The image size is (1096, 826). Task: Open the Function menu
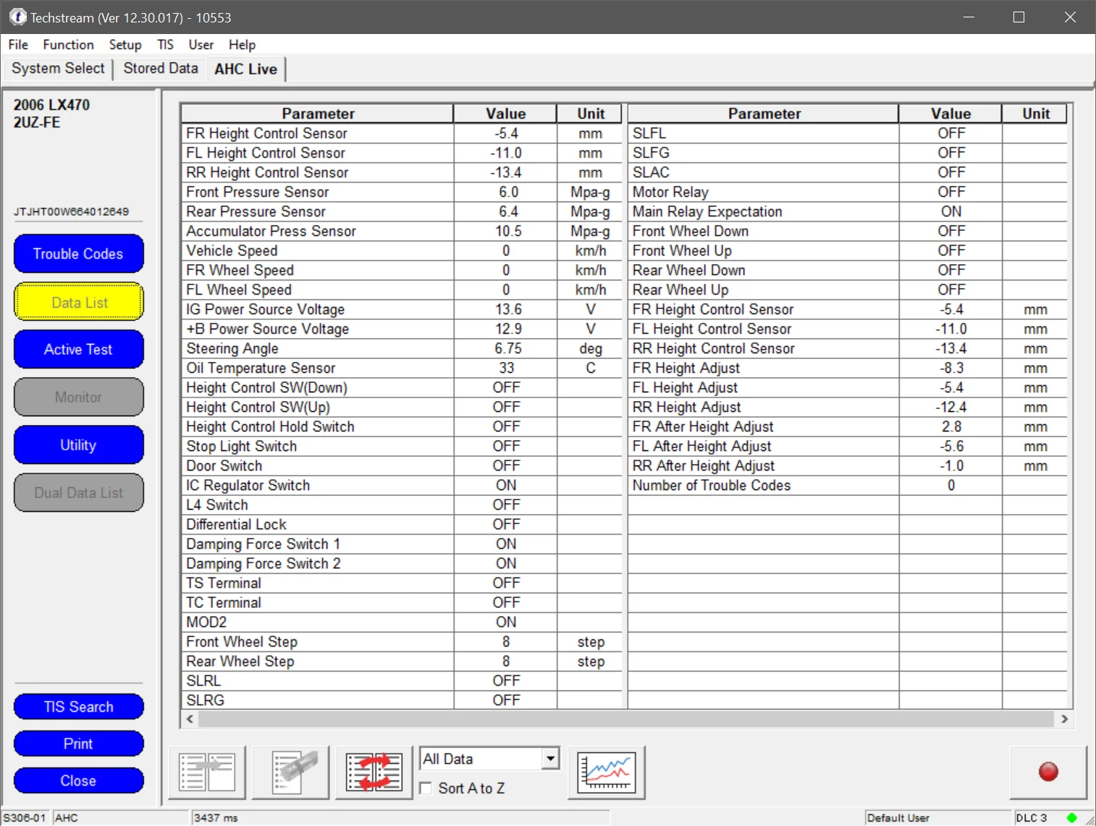pyautogui.click(x=68, y=45)
